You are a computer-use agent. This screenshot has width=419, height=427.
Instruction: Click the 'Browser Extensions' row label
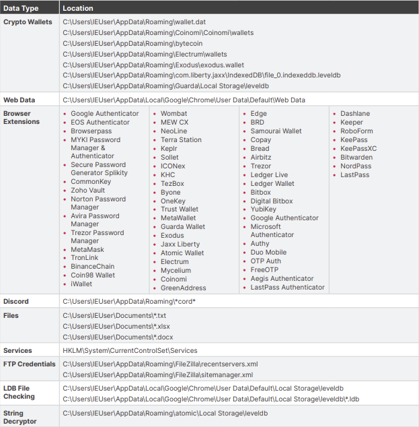tap(22, 117)
